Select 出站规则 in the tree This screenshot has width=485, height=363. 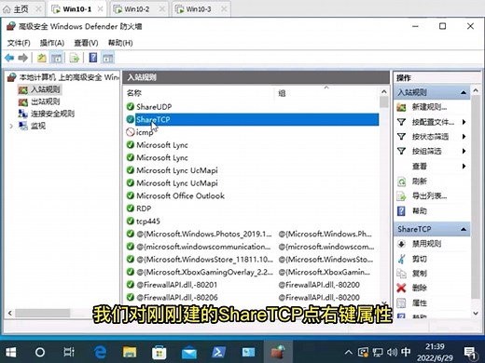coord(46,101)
